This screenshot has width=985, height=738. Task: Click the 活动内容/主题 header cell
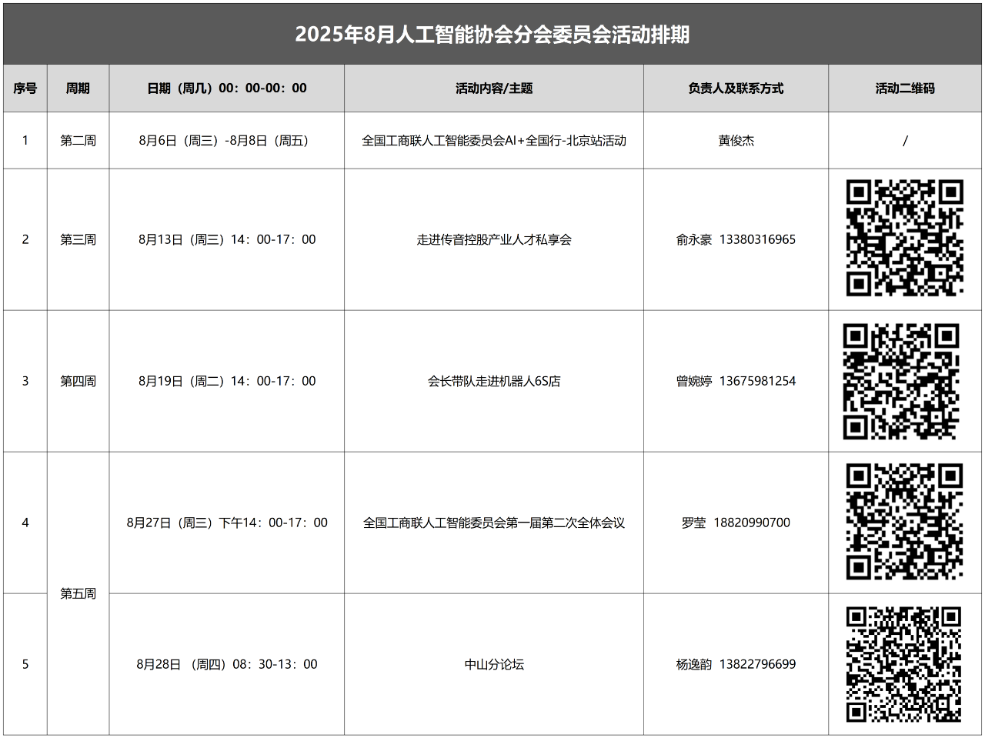[x=494, y=88]
